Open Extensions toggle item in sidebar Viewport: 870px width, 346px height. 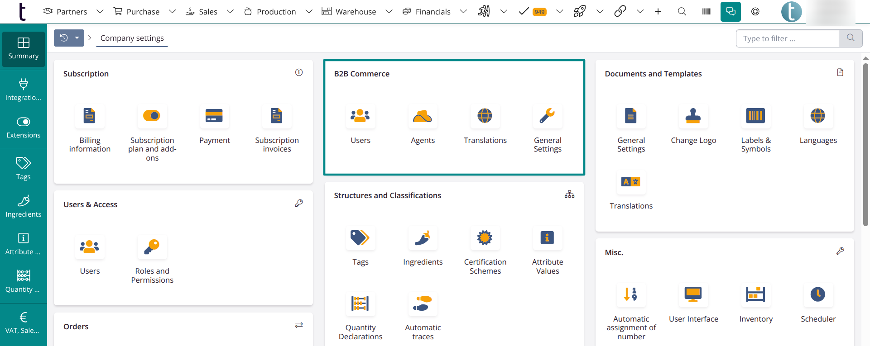click(x=24, y=128)
